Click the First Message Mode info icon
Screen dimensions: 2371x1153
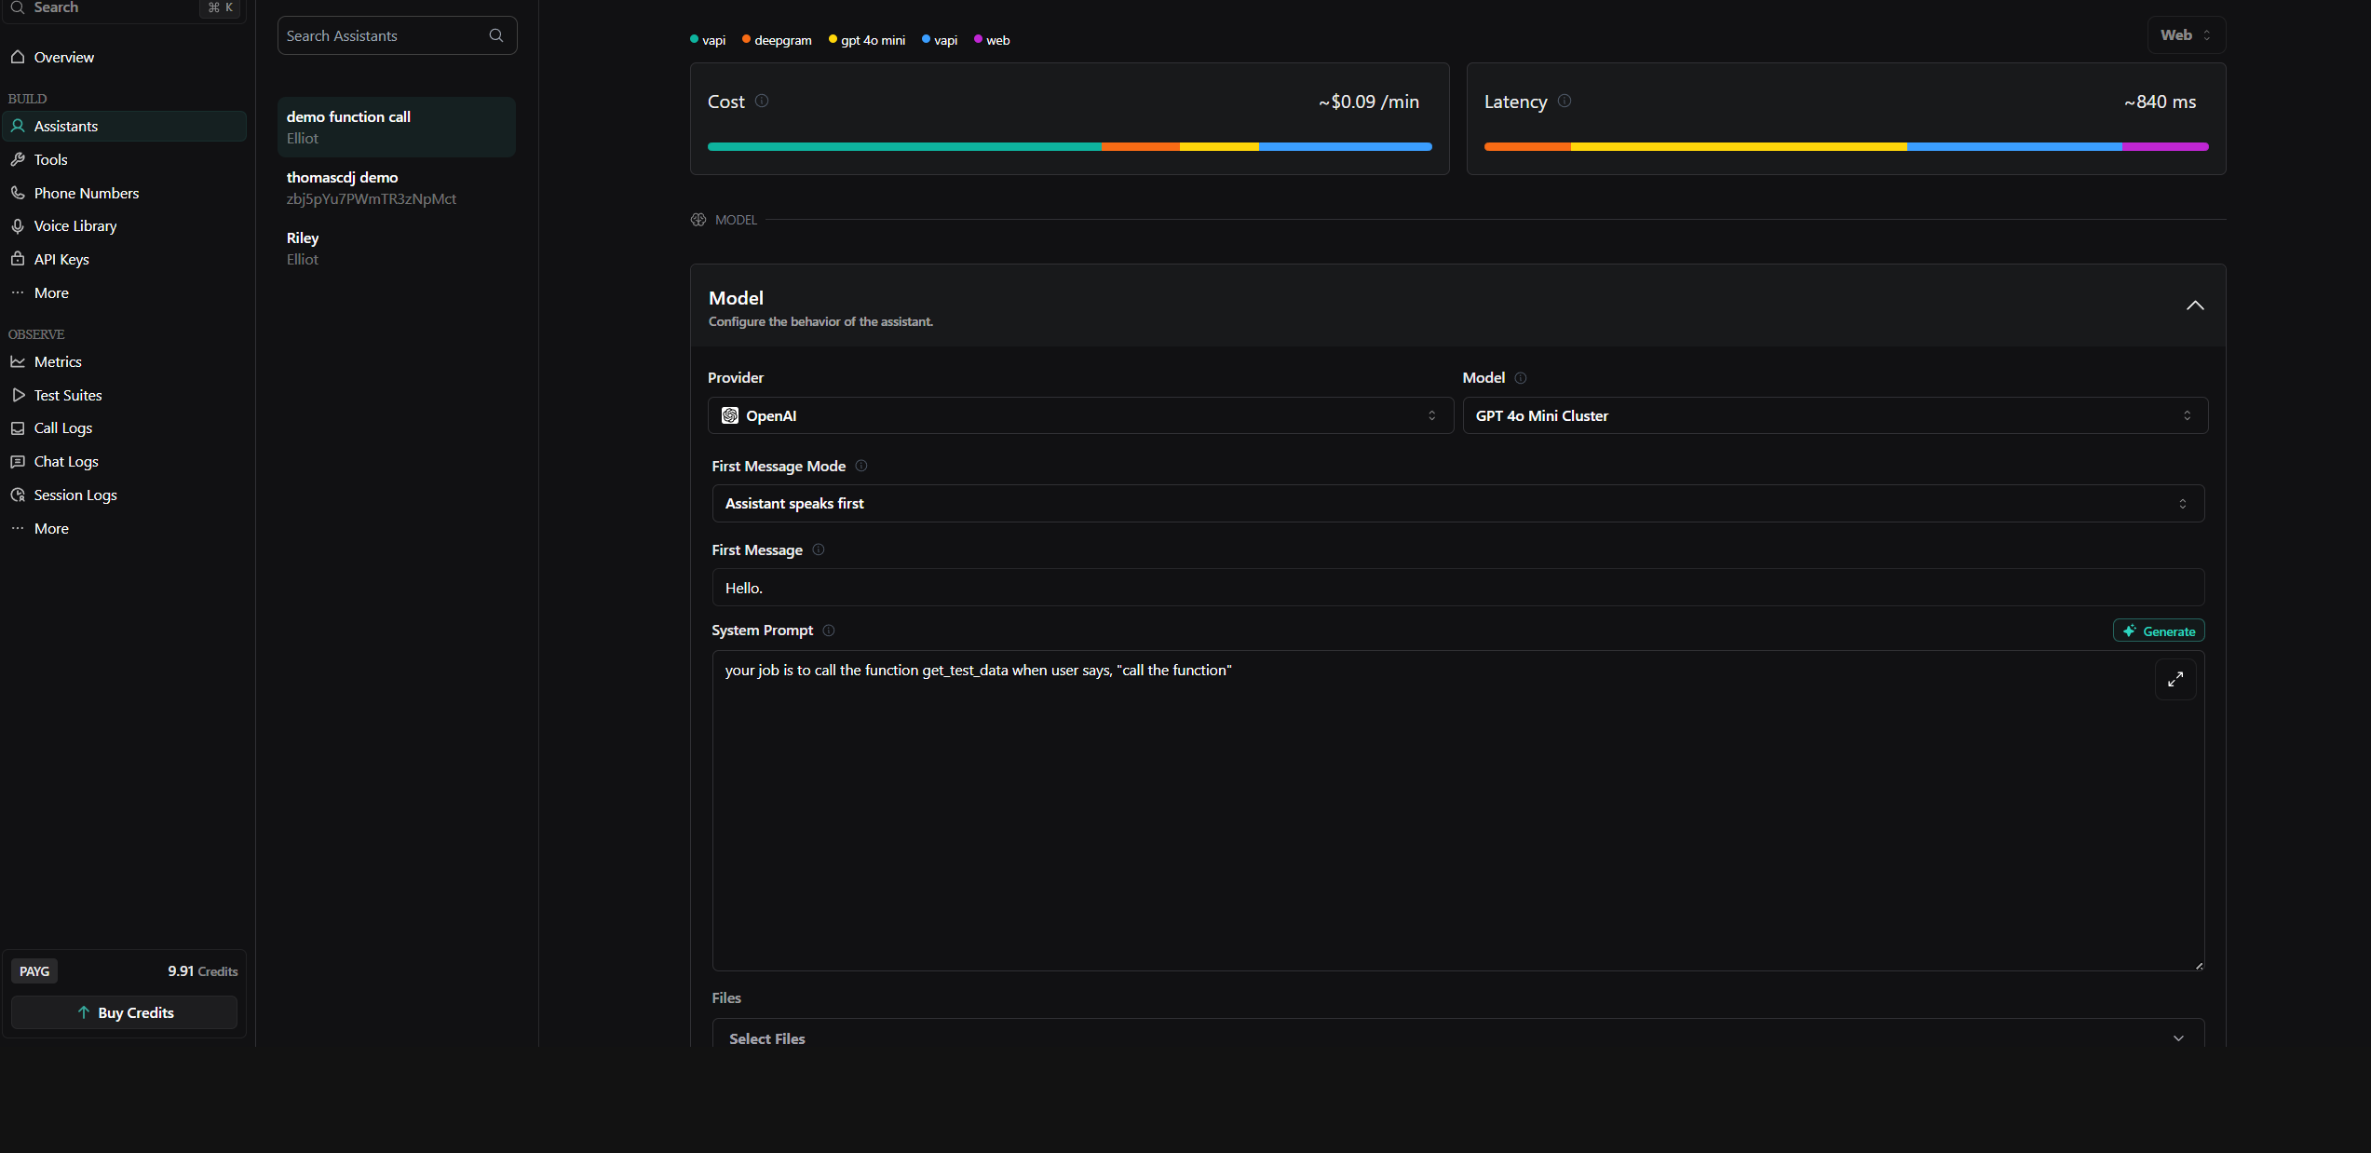point(861,466)
